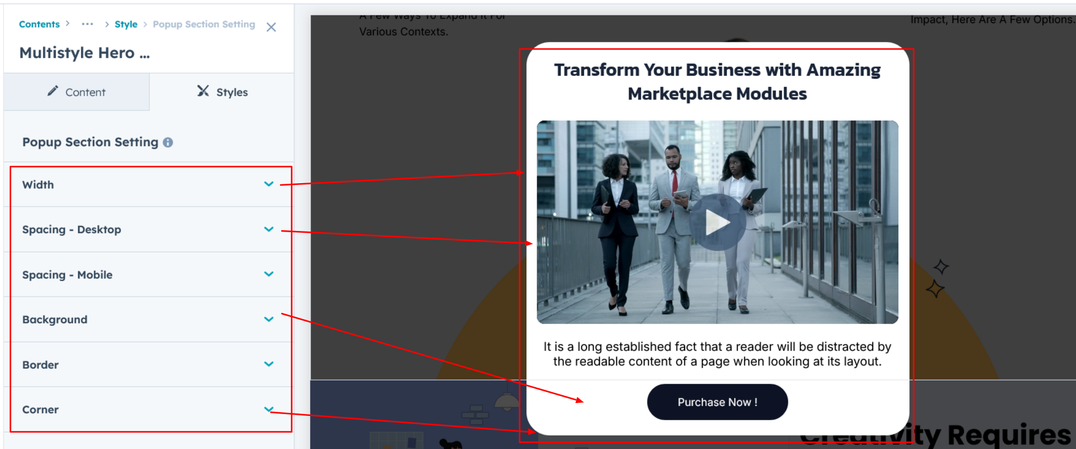Expand the Spacing - Mobile chevron

tap(268, 274)
